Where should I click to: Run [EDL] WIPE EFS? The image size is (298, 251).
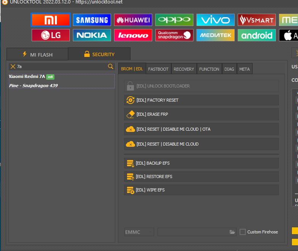click(x=201, y=190)
